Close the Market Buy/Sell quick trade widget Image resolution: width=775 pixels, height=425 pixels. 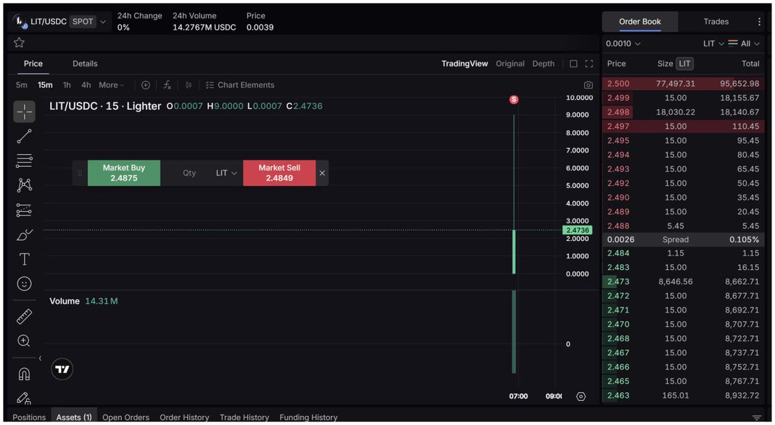(x=322, y=173)
